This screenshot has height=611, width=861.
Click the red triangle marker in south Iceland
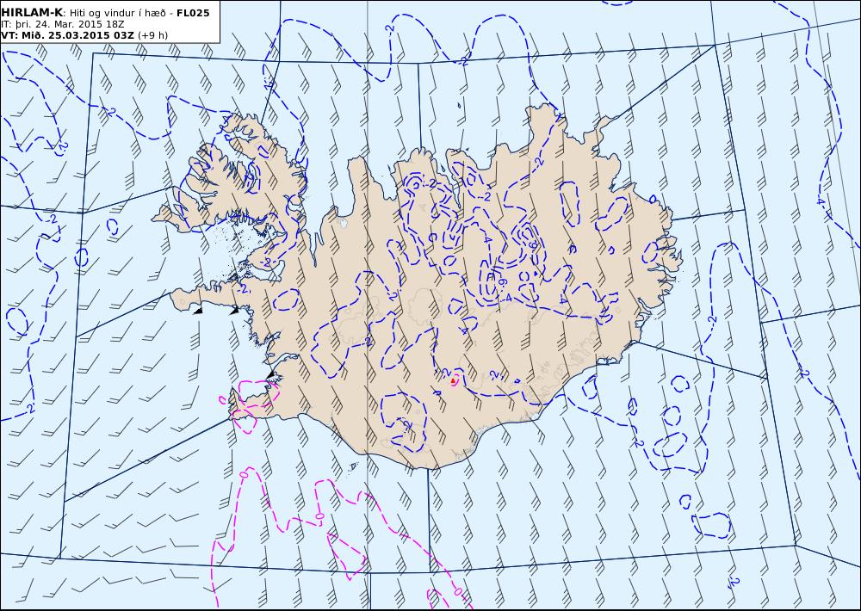point(453,380)
